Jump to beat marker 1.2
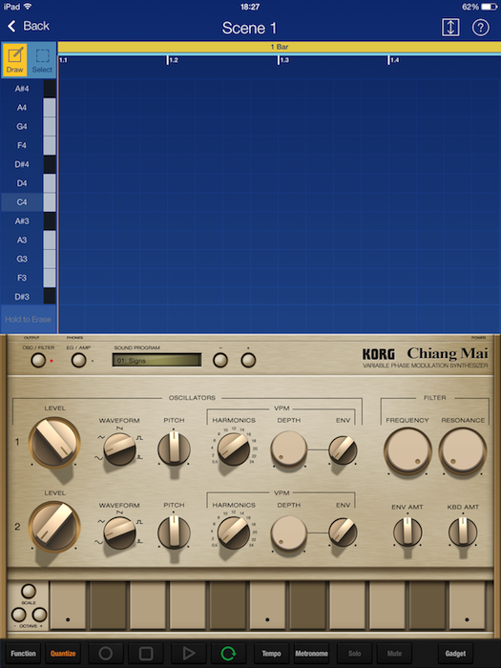 [173, 60]
